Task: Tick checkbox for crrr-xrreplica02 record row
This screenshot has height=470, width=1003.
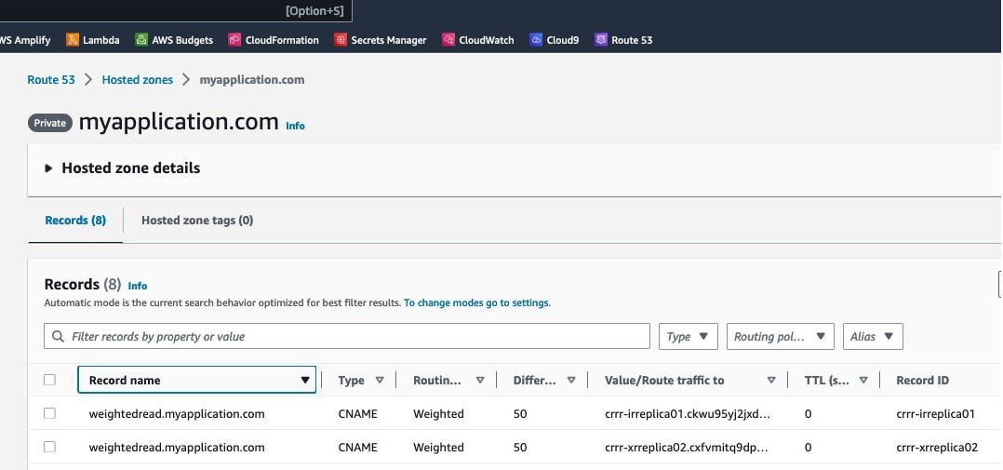Action: coord(49,447)
